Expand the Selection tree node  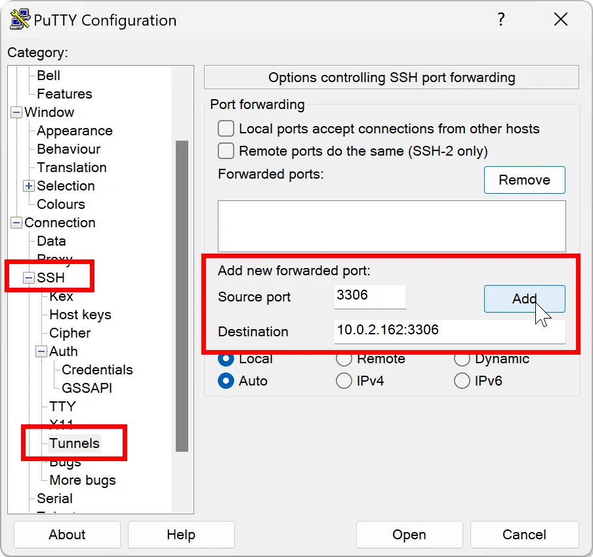(29, 186)
